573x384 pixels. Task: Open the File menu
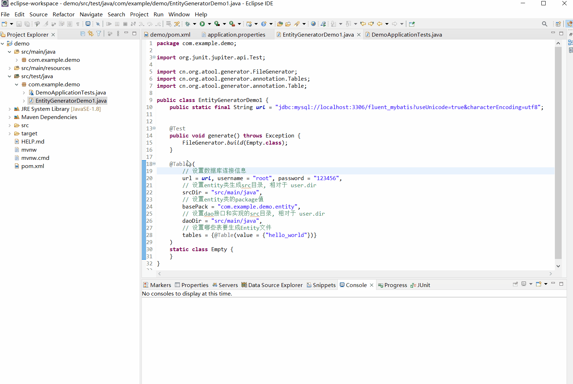point(5,14)
